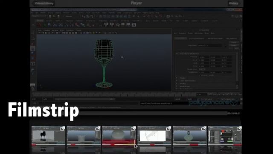This screenshot has height=154, width=273.
Task: Click the main video showing wireframe wine glass
Action: point(136,59)
